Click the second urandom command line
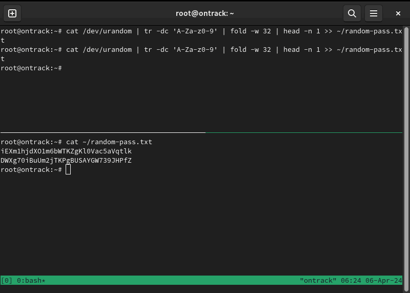The width and height of the screenshot is (410, 293). (205, 50)
